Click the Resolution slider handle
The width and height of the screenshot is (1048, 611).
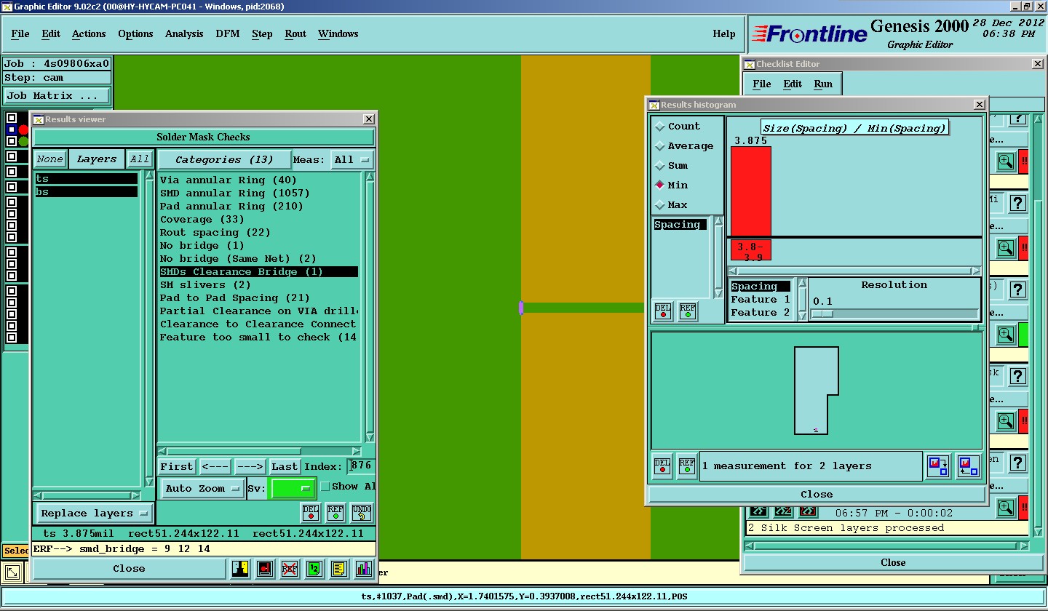pyautogui.click(x=822, y=314)
